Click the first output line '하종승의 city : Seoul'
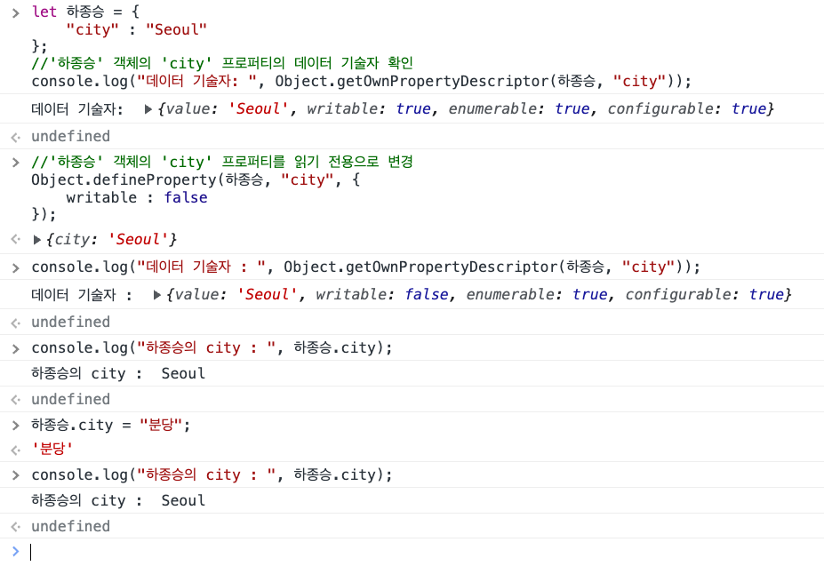The height and width of the screenshot is (582, 824). (118, 373)
